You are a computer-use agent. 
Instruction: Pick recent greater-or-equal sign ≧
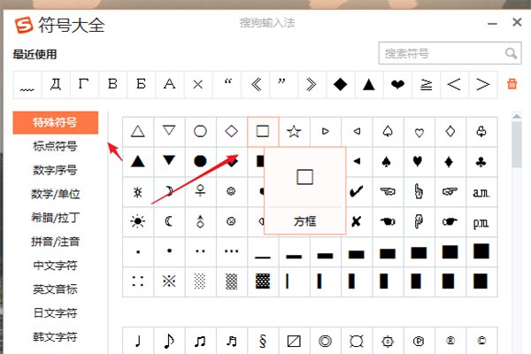[426, 84]
